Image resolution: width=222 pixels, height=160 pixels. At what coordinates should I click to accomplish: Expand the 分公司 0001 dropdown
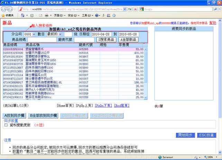click(x=29, y=35)
